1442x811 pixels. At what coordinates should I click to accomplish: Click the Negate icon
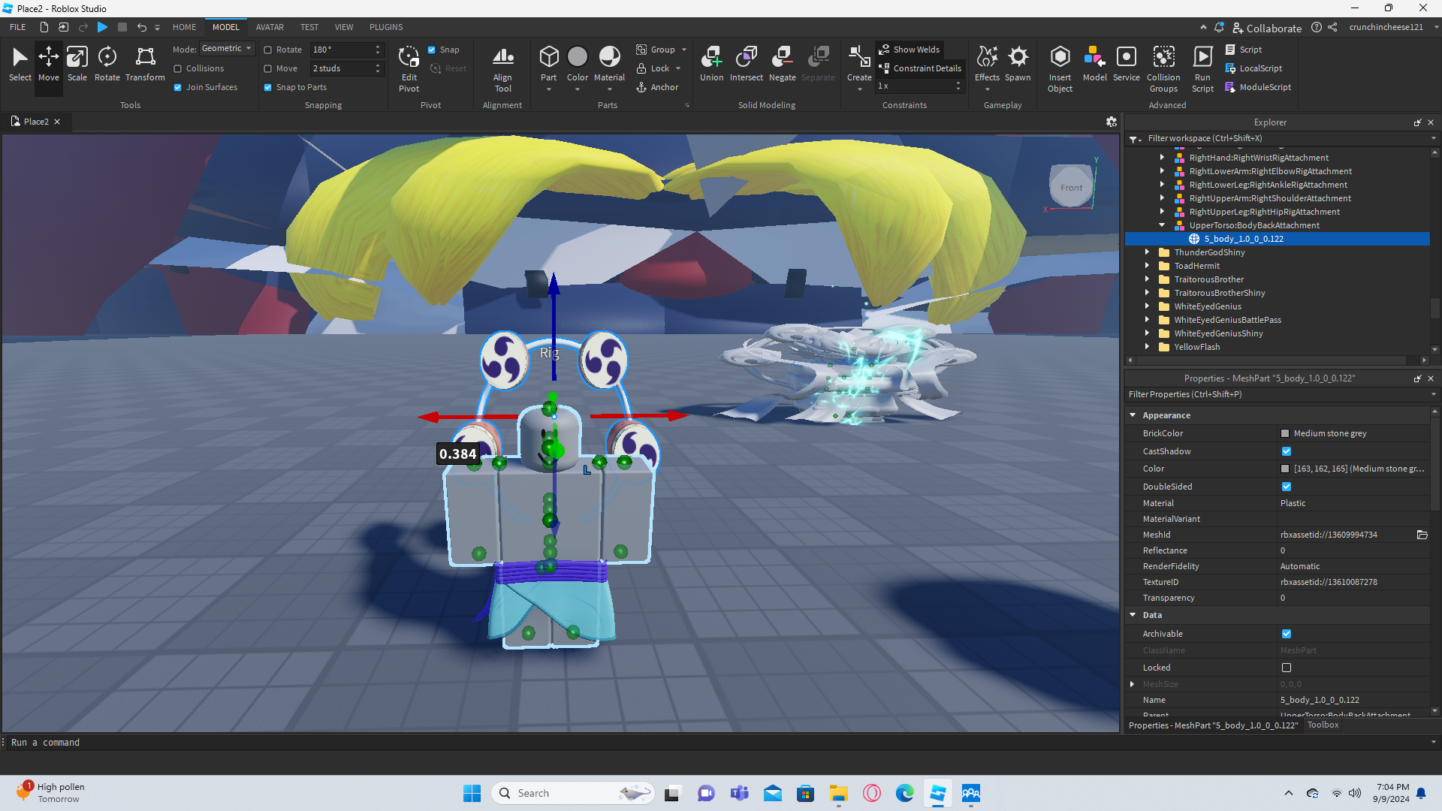782,63
